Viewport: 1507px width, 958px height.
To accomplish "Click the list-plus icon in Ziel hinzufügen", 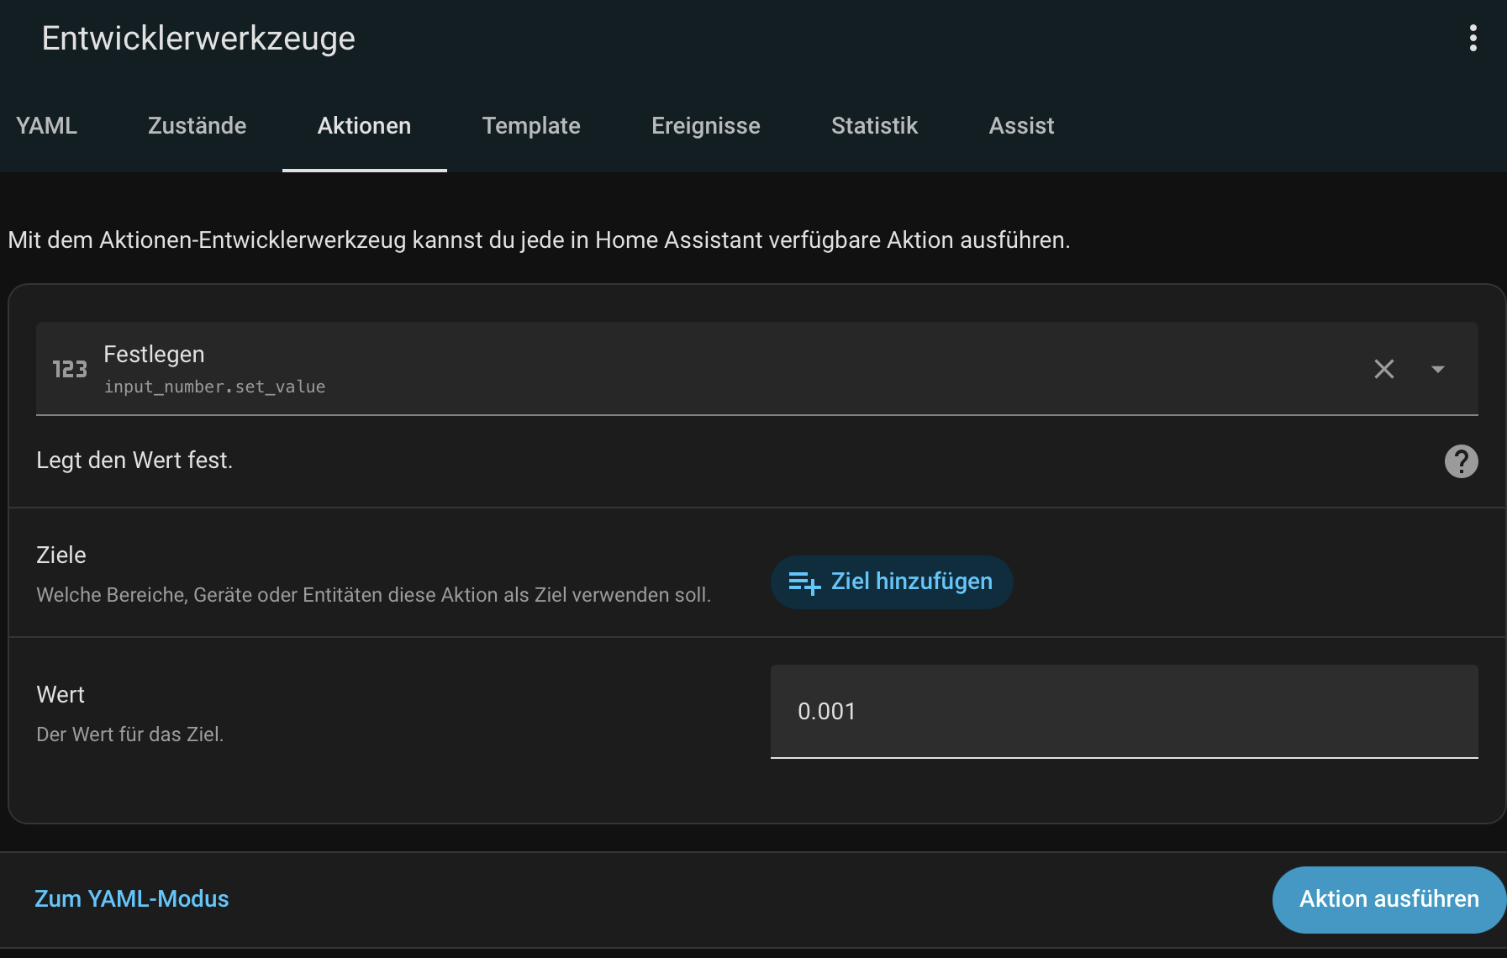I will [x=804, y=582].
